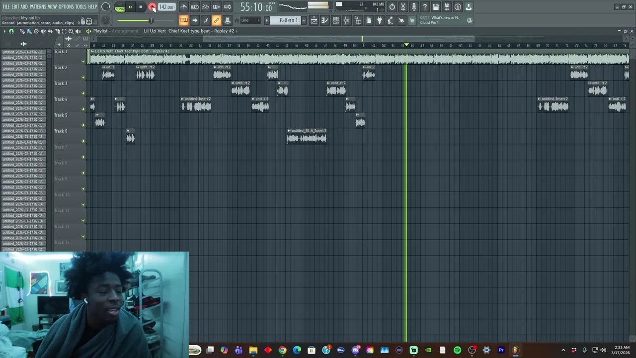Click the render/export as audio icon
The height and width of the screenshot is (358, 636).
[447, 7]
